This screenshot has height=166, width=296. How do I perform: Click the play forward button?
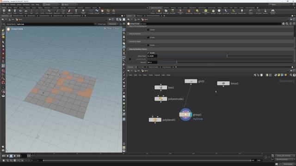pyautogui.click(x=15, y=156)
